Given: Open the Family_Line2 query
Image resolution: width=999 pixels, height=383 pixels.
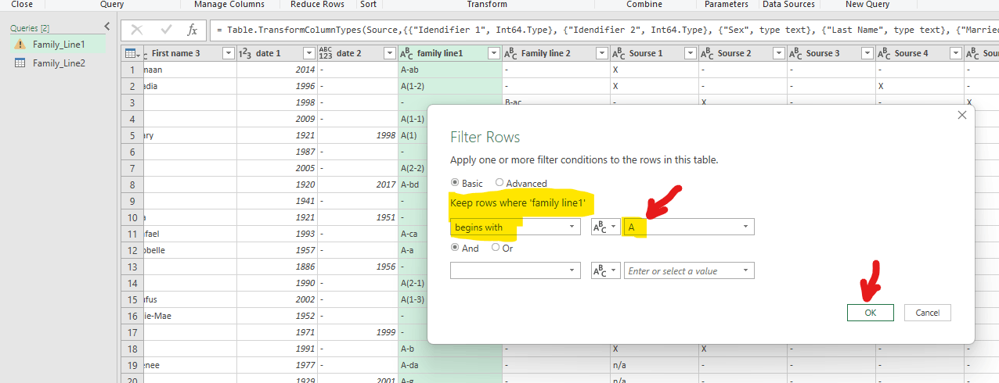Looking at the screenshot, I should point(59,63).
